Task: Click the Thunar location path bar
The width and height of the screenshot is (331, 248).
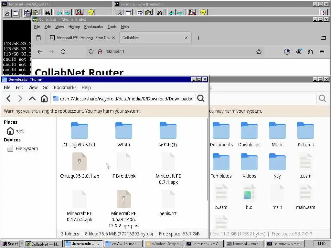Action: [x=123, y=98]
